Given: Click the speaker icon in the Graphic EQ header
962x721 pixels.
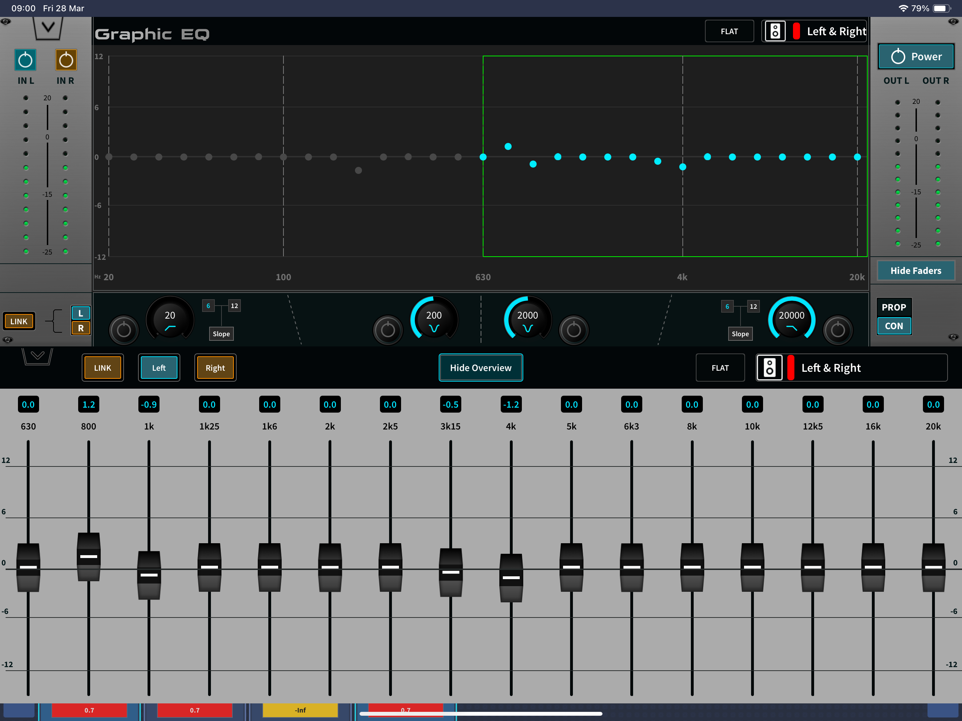Looking at the screenshot, I should pos(775,31).
